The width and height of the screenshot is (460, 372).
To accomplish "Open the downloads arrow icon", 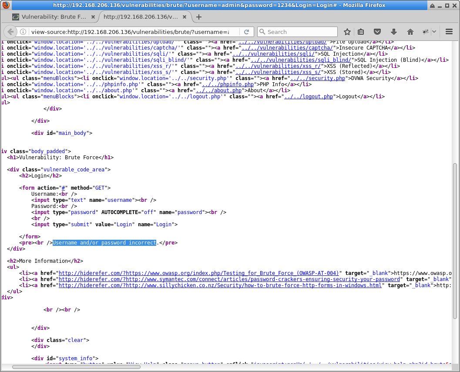I will (x=394, y=32).
